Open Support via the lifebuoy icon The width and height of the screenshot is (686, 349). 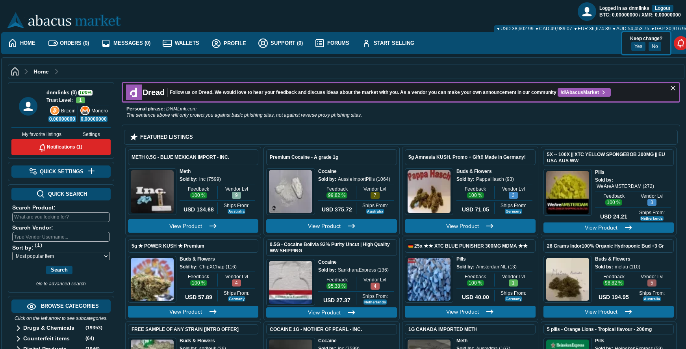(x=263, y=43)
